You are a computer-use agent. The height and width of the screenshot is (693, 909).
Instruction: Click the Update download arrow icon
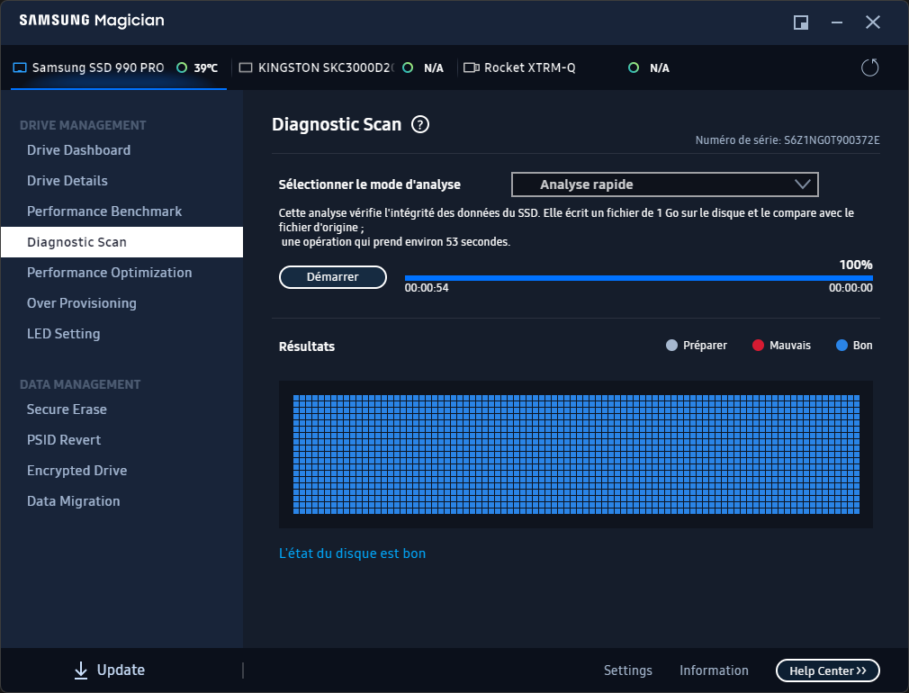(81, 670)
